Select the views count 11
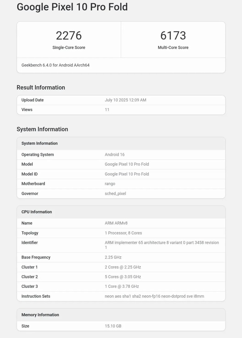The image size is (242, 338). (x=107, y=110)
